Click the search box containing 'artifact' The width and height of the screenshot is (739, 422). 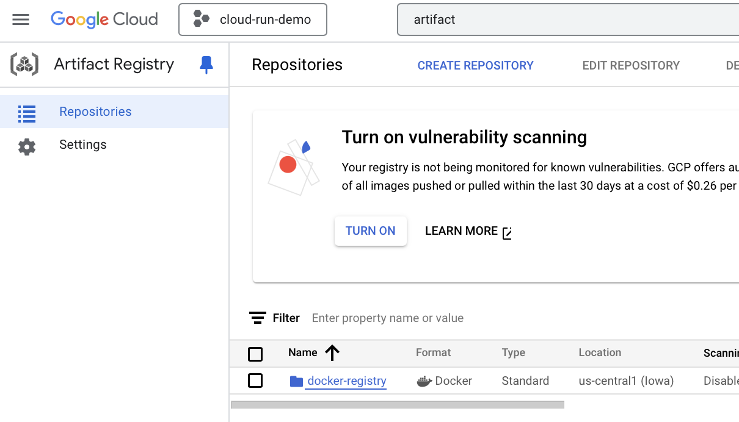click(x=568, y=20)
